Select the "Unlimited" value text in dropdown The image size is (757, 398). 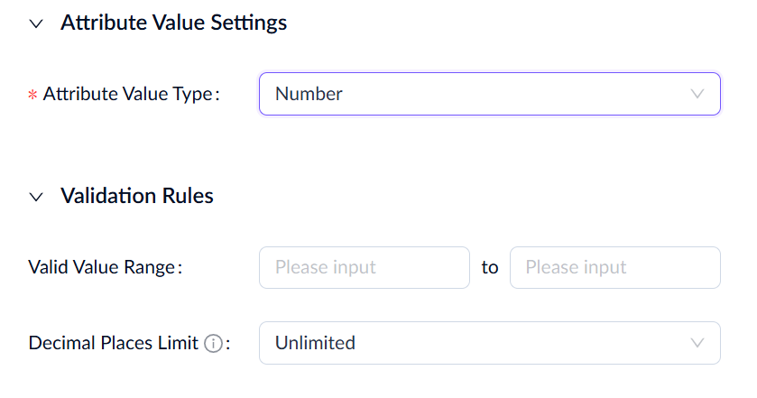point(315,343)
